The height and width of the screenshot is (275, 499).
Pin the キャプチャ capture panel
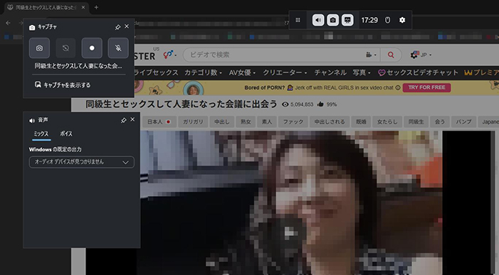click(117, 27)
